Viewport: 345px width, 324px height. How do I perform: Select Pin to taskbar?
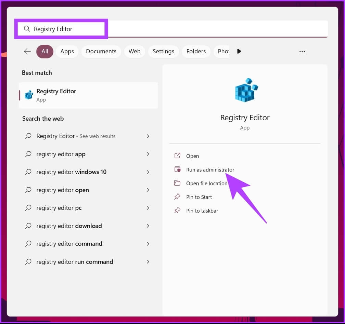[x=202, y=211]
